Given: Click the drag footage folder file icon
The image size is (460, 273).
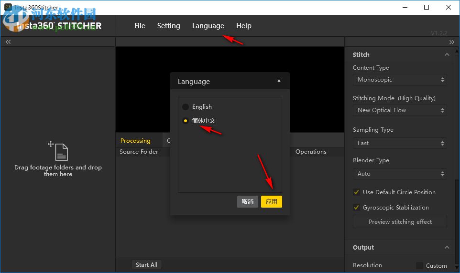Looking at the screenshot, I should click(x=61, y=152).
